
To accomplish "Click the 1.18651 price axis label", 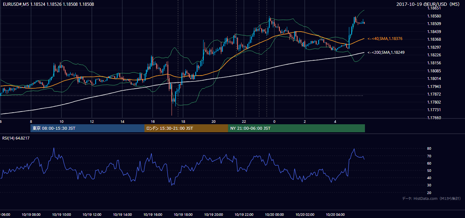I will (x=433, y=8).
